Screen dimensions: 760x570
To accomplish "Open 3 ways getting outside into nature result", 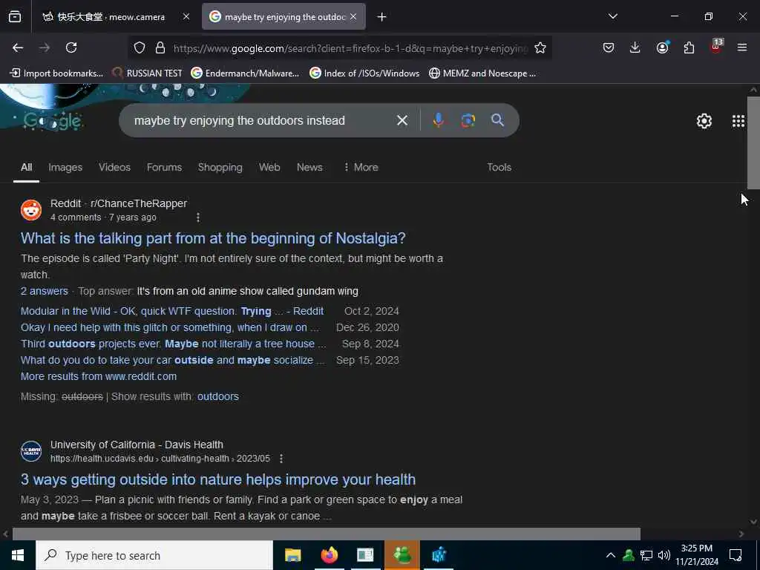I will pos(218,479).
